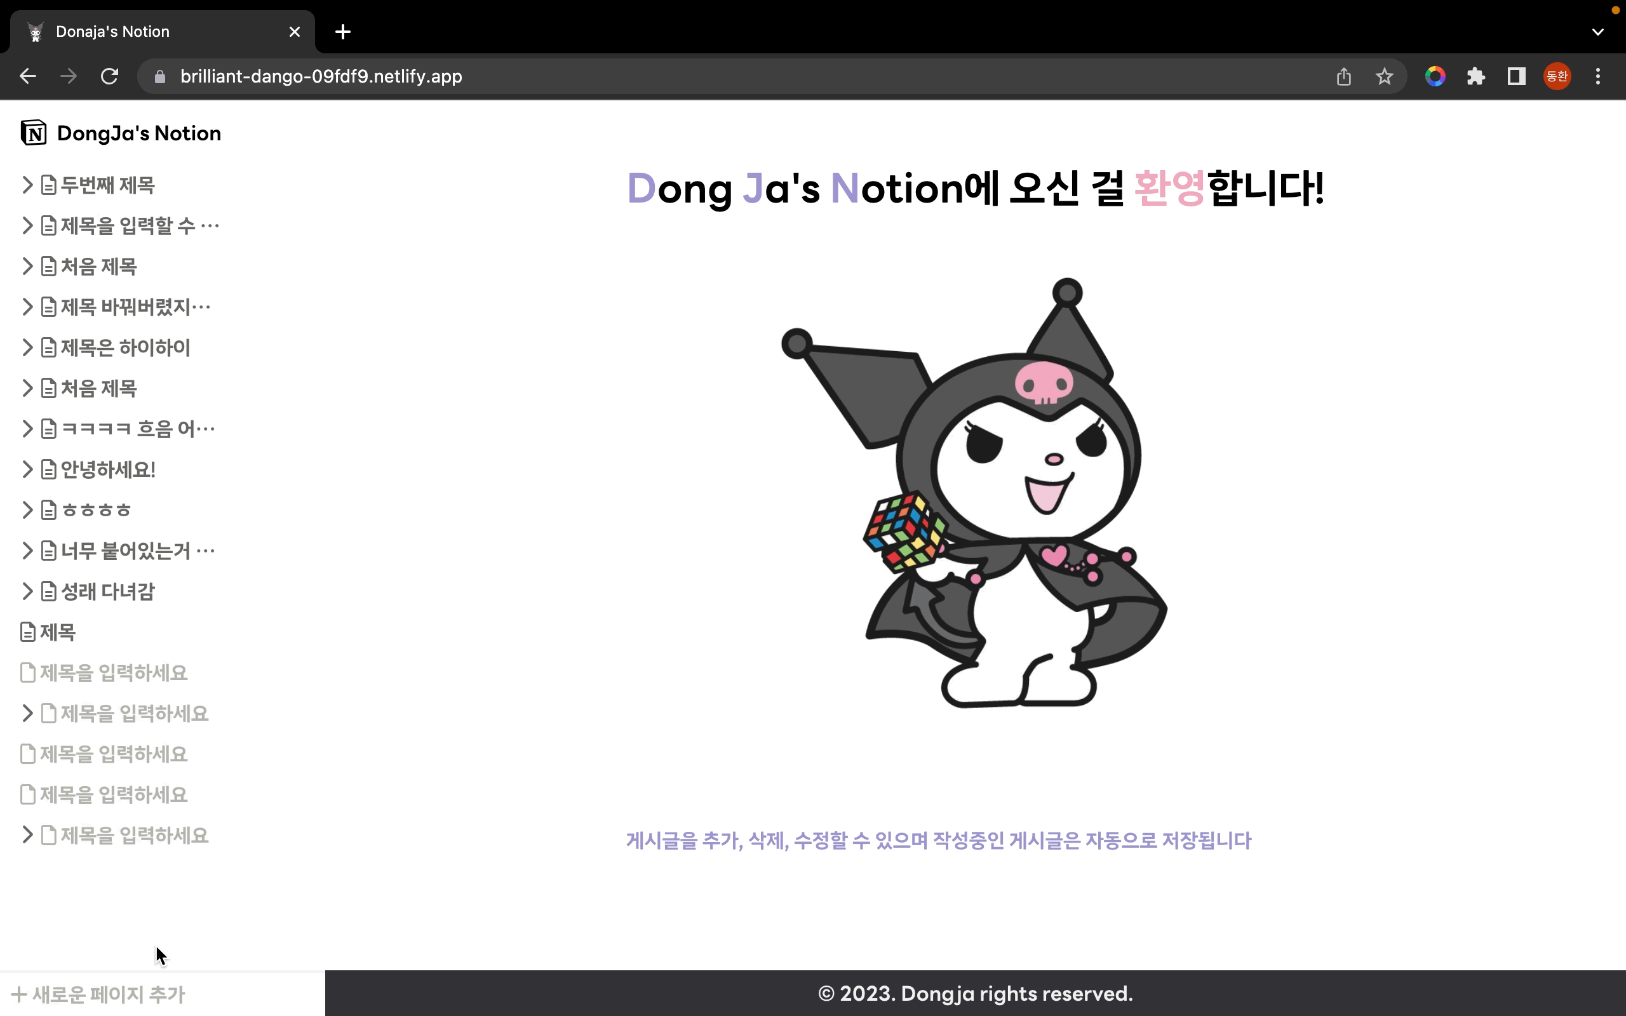Click the share page icon in address bar

click(1344, 77)
